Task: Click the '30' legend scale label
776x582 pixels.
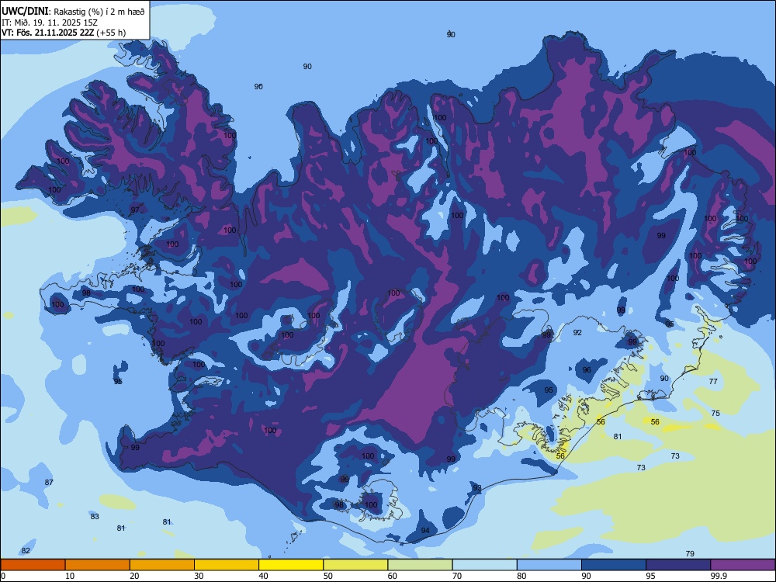Action: pos(199,576)
